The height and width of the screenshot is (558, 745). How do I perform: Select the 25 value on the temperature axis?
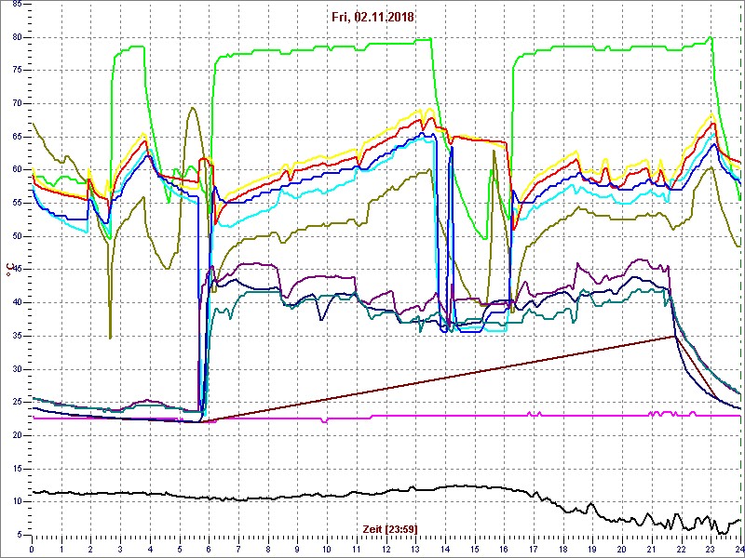click(16, 403)
